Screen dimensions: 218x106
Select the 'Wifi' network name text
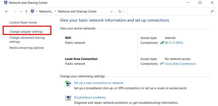pos(68,38)
